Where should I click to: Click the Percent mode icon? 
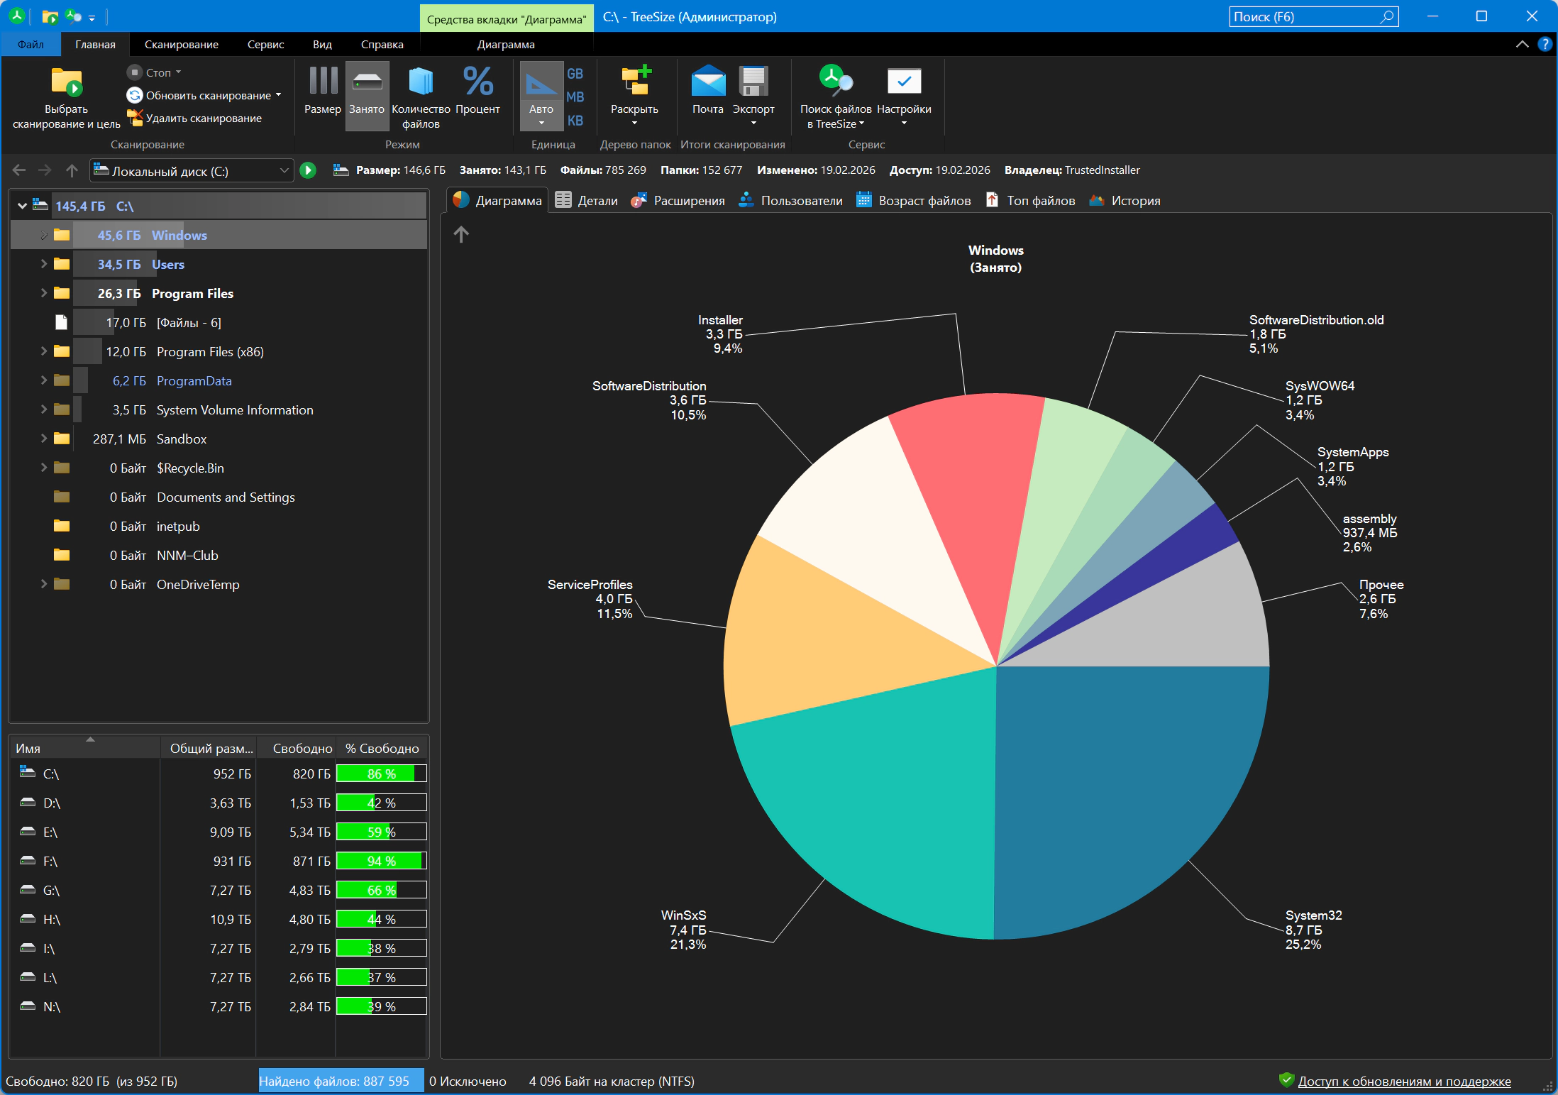coord(477,82)
